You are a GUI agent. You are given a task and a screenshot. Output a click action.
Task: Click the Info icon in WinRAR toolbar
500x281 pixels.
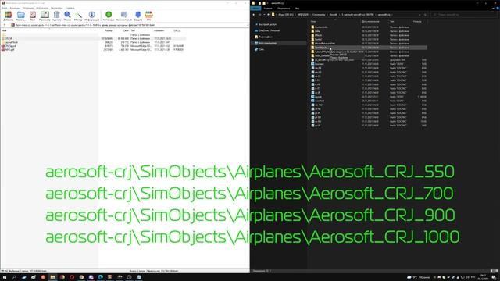(92, 16)
